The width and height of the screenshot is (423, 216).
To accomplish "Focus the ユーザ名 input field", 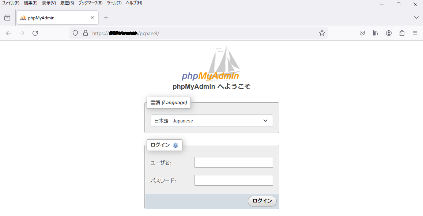I will coord(234,162).
